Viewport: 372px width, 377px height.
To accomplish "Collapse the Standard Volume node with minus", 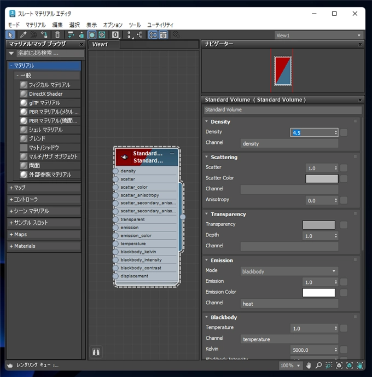I will pos(172,153).
